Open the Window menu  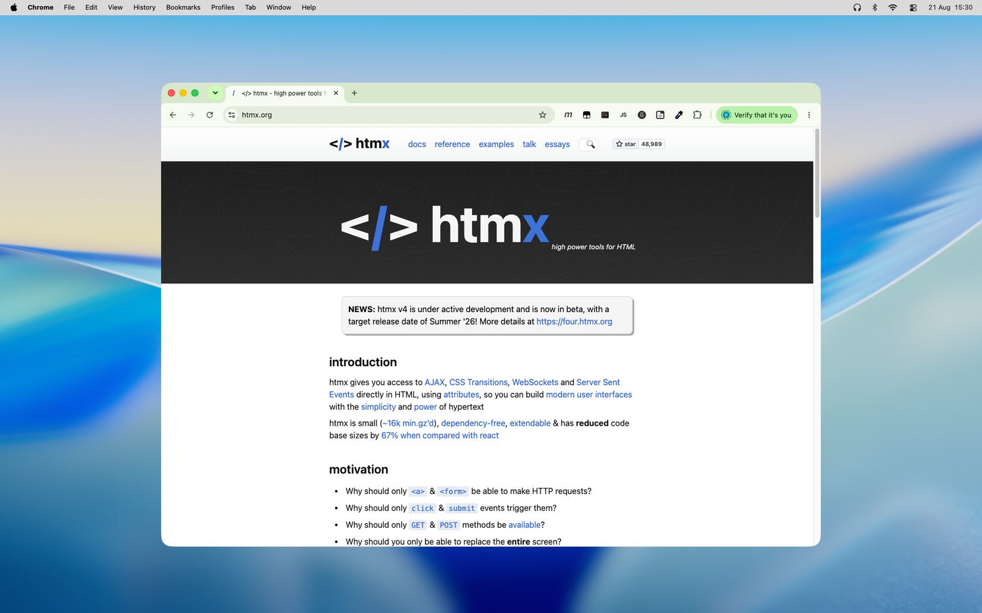(x=279, y=7)
